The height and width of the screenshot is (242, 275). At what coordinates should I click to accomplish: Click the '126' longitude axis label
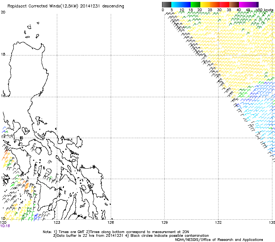pos(111,223)
